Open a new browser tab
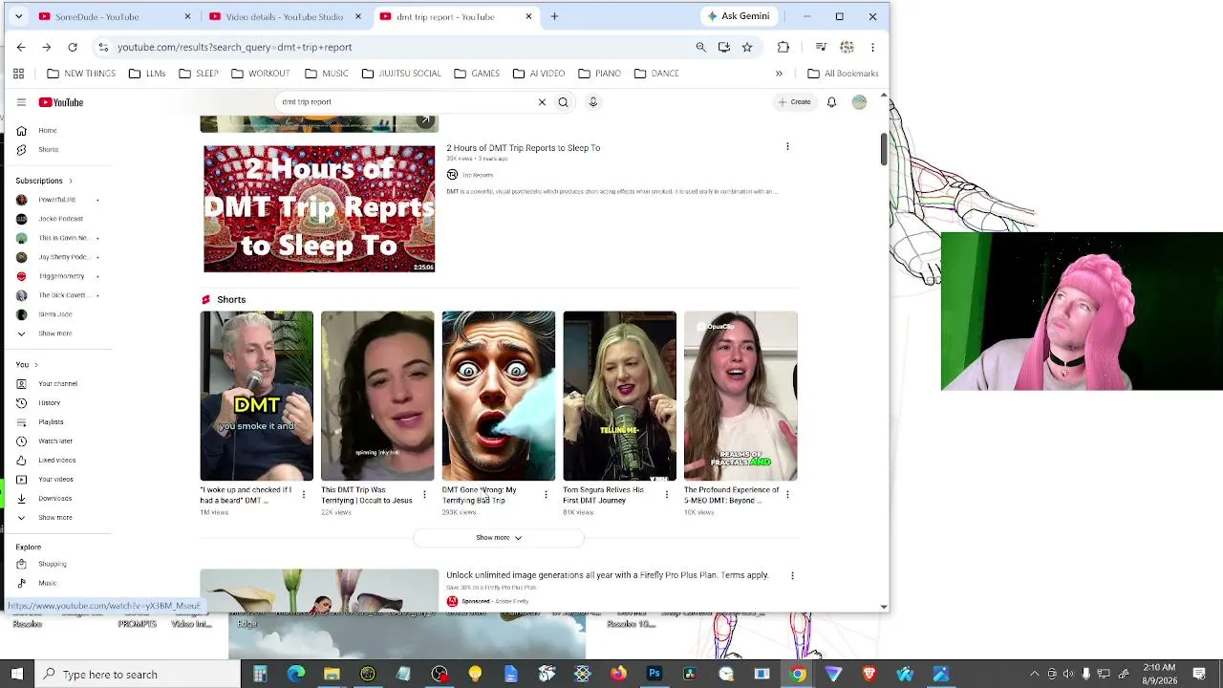This screenshot has height=688, width=1223. (554, 16)
